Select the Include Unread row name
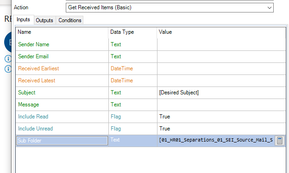Screen dimensions: 289x173 point(36,129)
